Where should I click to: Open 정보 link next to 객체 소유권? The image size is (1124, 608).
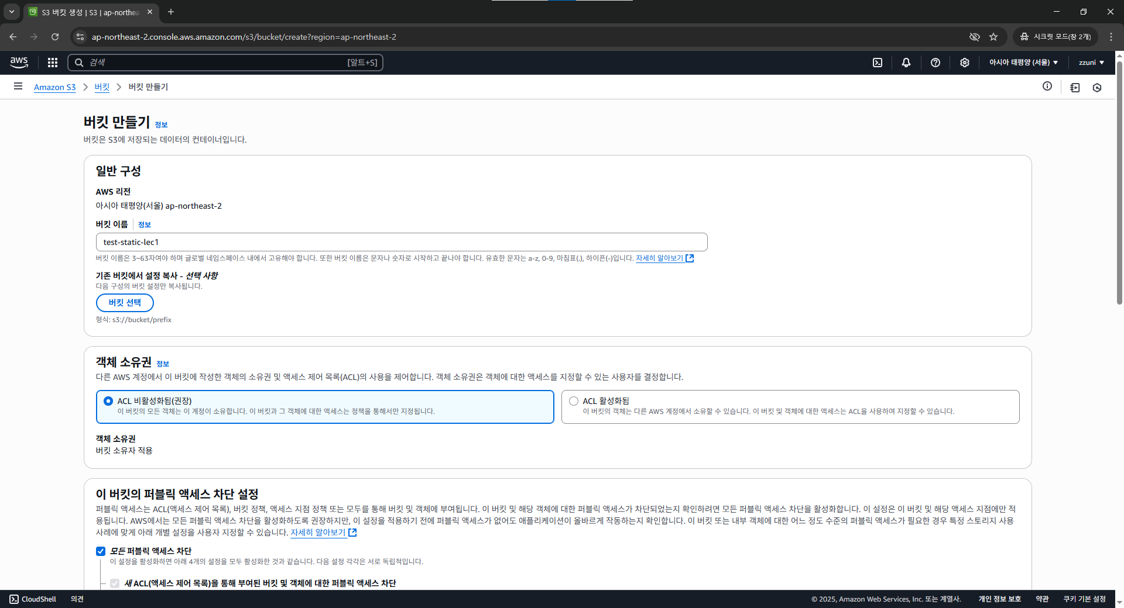[163, 364]
